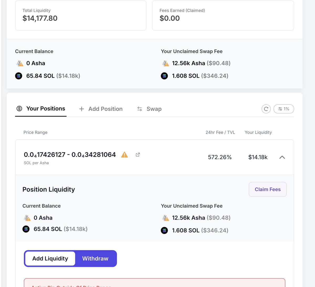Click the price range 0.0₄17426127 - 0.0₄34281064
Viewport: 315px width, 287px height.
[70, 155]
